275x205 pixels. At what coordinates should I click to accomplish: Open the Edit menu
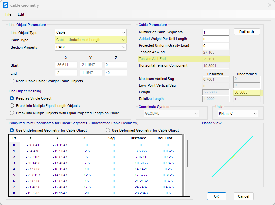(21, 14)
